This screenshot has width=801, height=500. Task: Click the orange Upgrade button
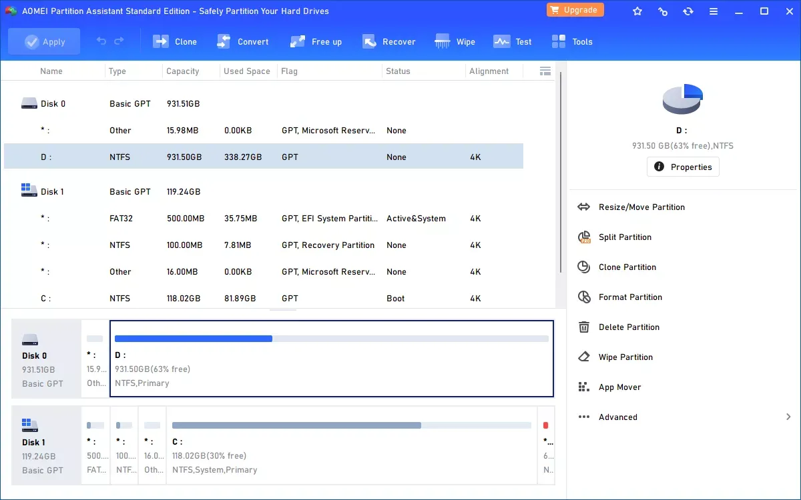pyautogui.click(x=575, y=10)
